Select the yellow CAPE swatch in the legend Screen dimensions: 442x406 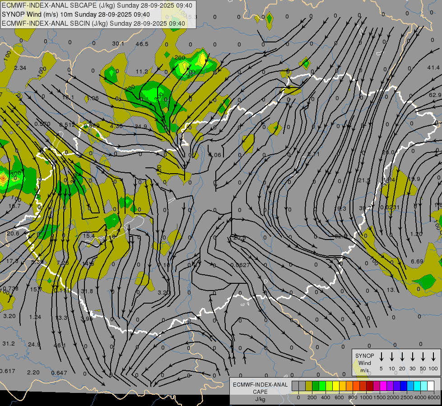pyautogui.click(x=336, y=386)
